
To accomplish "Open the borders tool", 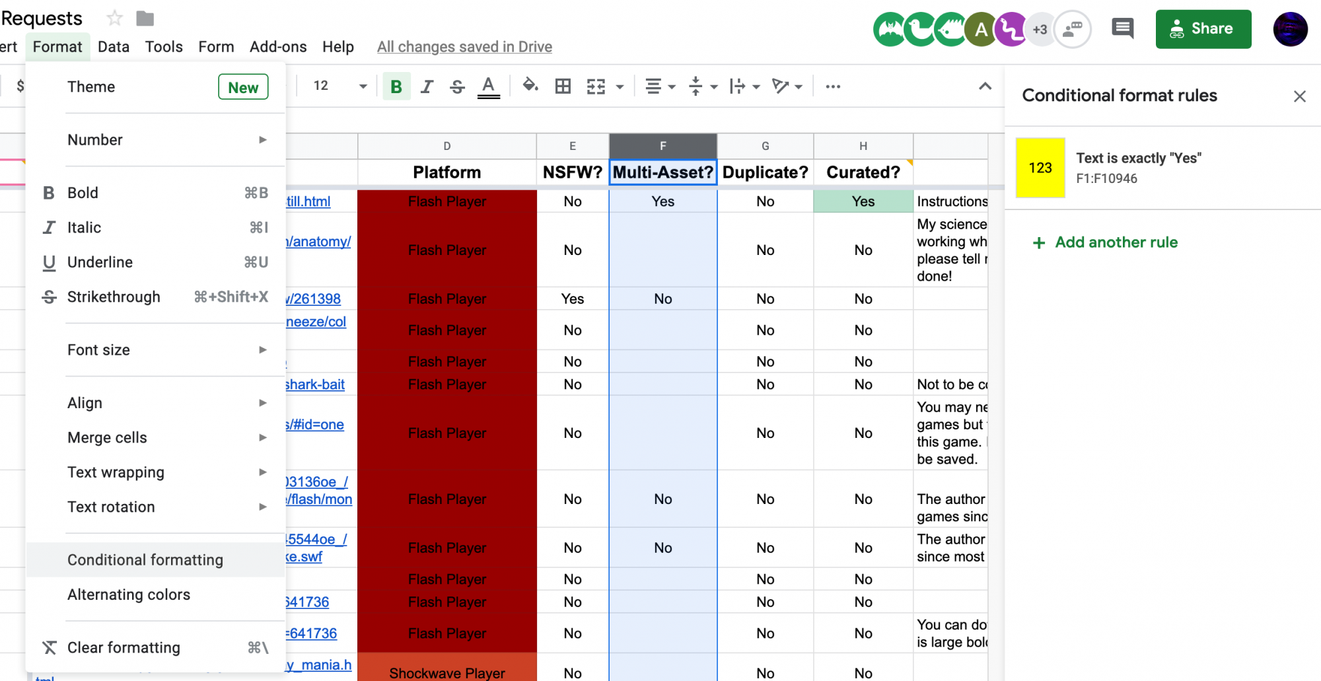I will click(x=562, y=86).
